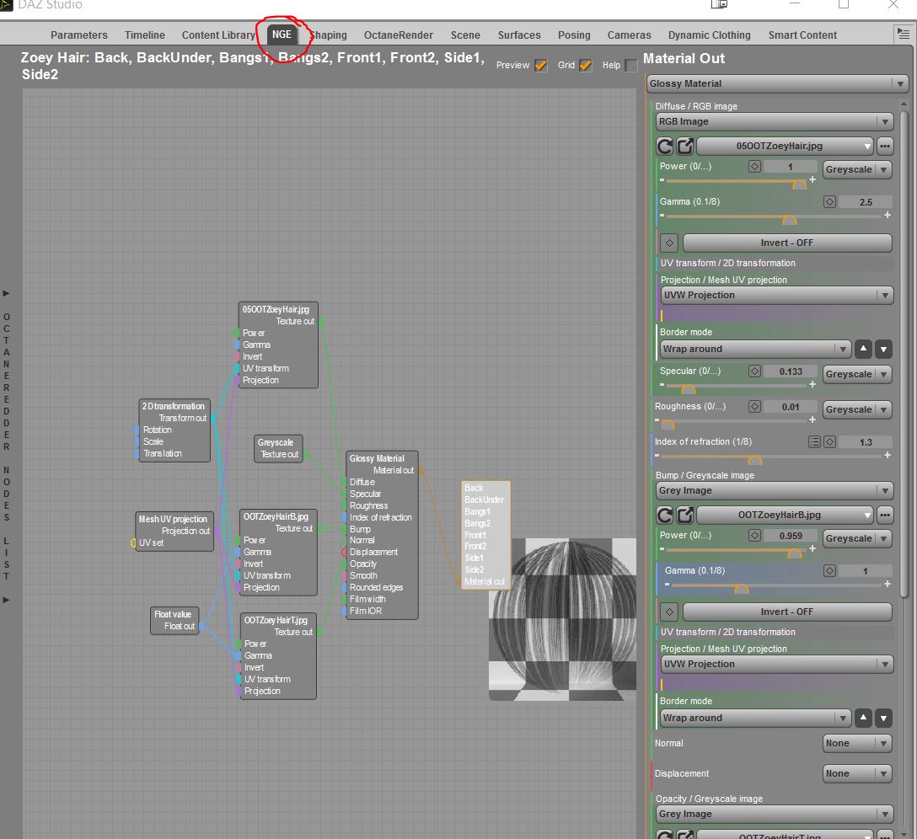Viewport: 917px width, 839px height.
Task: Open the pane options menu icon at top right
Action: (904, 34)
